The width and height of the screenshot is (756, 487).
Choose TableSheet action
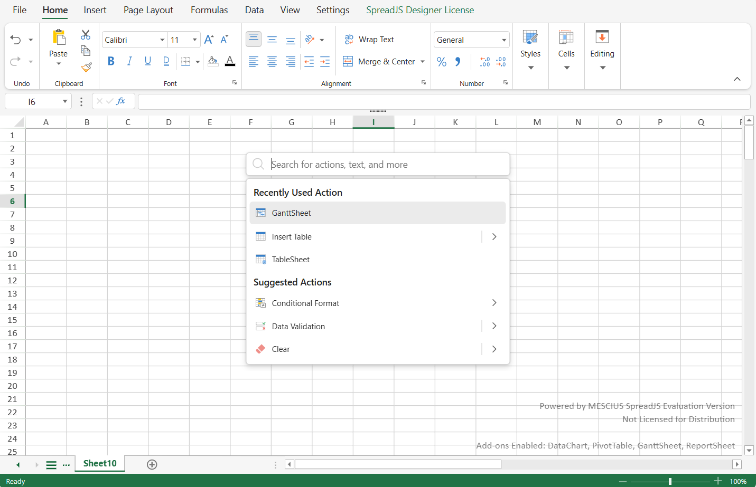[x=378, y=260]
